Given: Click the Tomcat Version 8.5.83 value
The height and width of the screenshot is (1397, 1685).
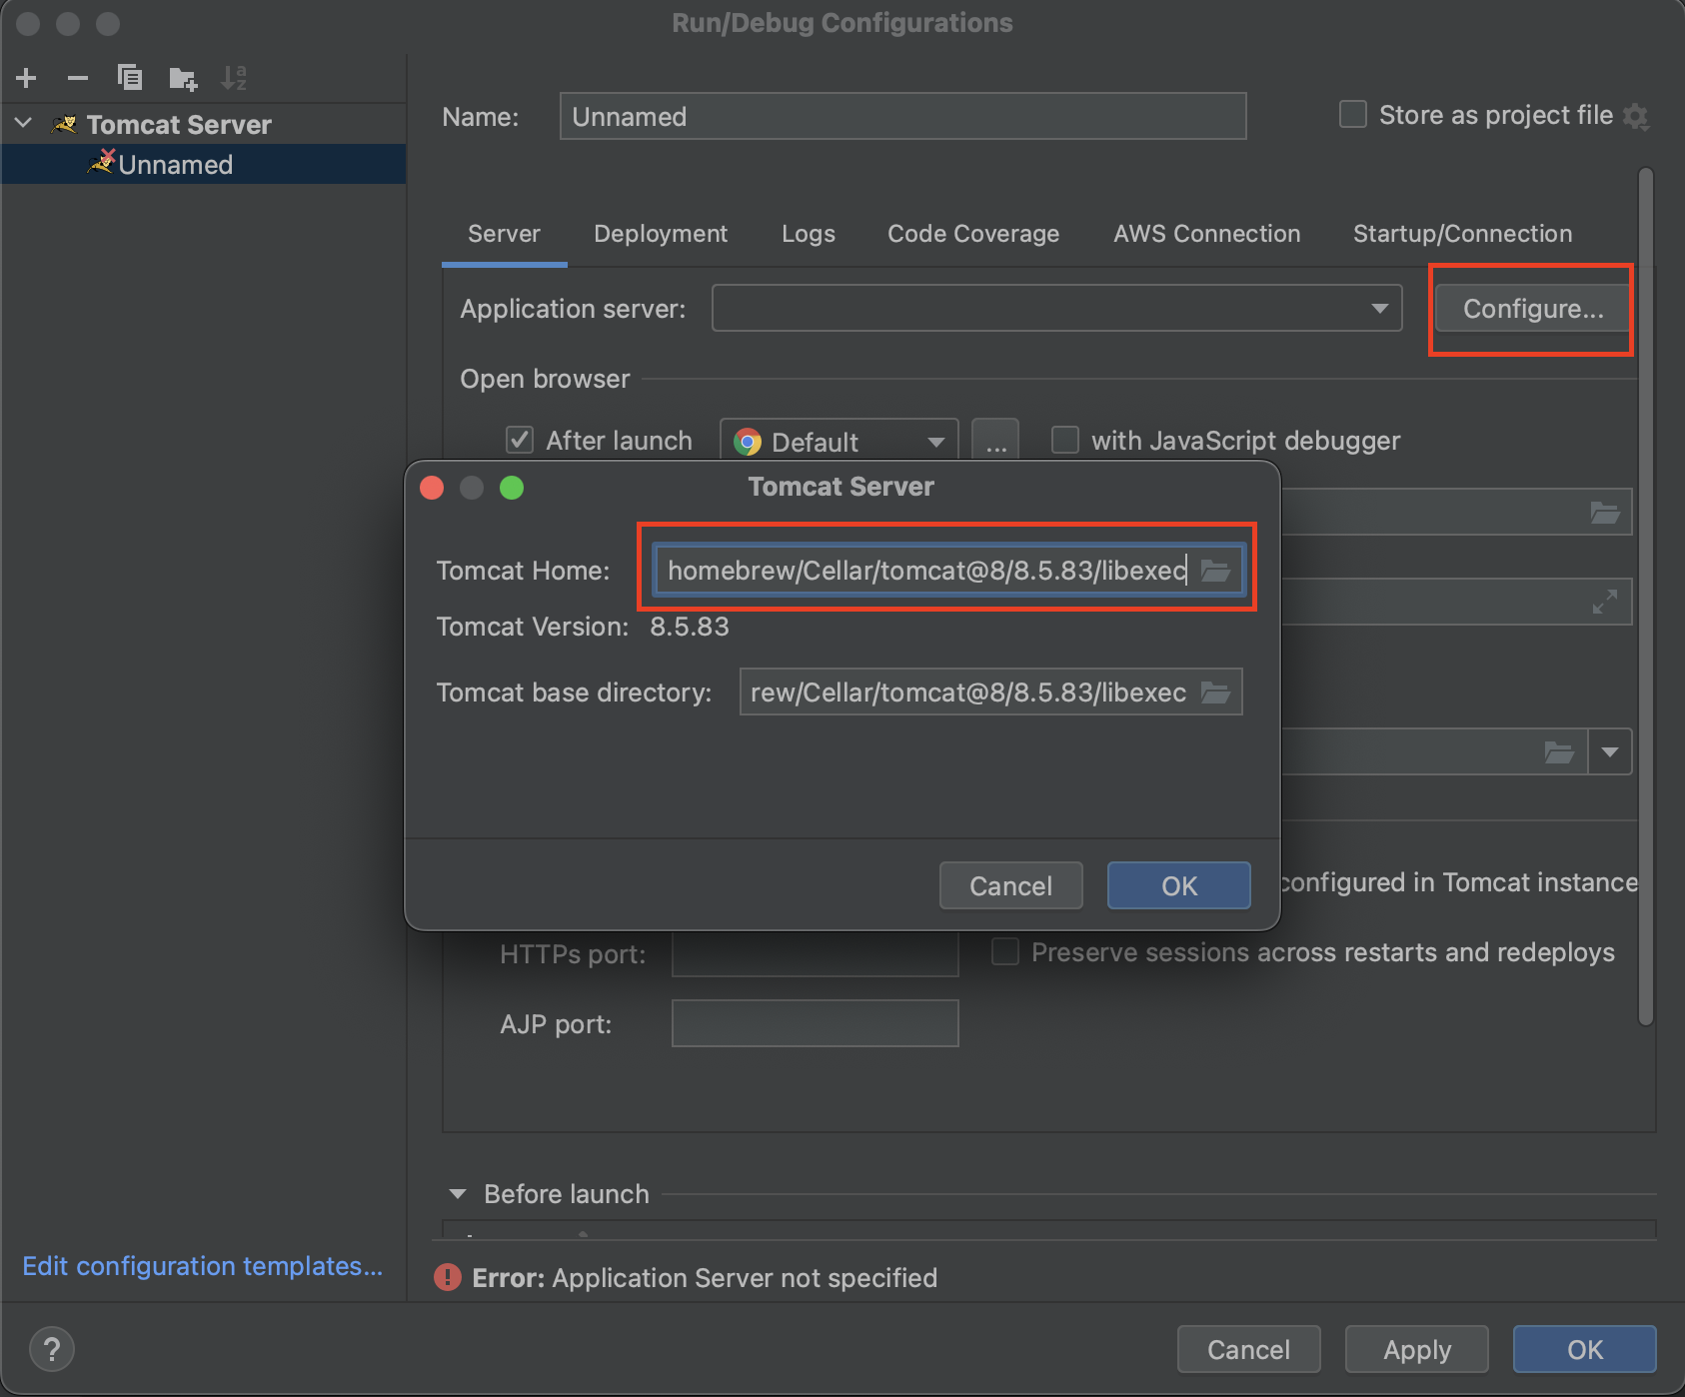Looking at the screenshot, I should pos(690,627).
